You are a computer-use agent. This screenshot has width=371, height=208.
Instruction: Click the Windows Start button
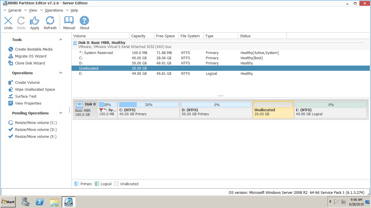[x=8, y=202]
